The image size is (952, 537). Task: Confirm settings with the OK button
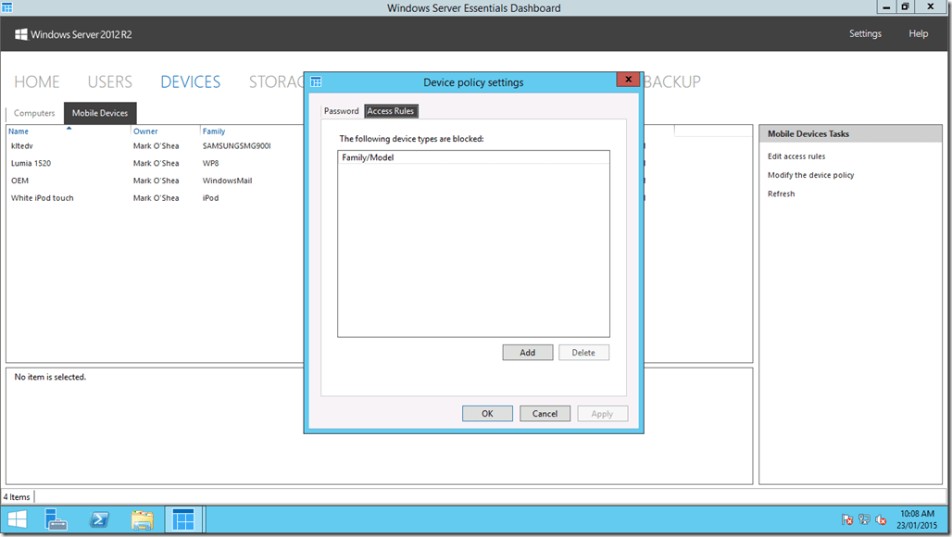tap(487, 413)
